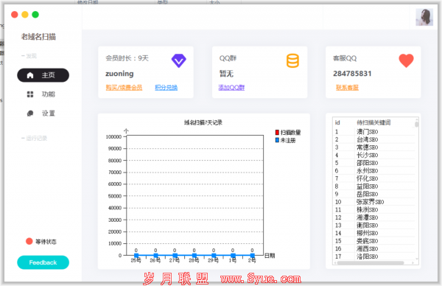
Task: Click the green maximize window button
Action: click(x=35, y=15)
